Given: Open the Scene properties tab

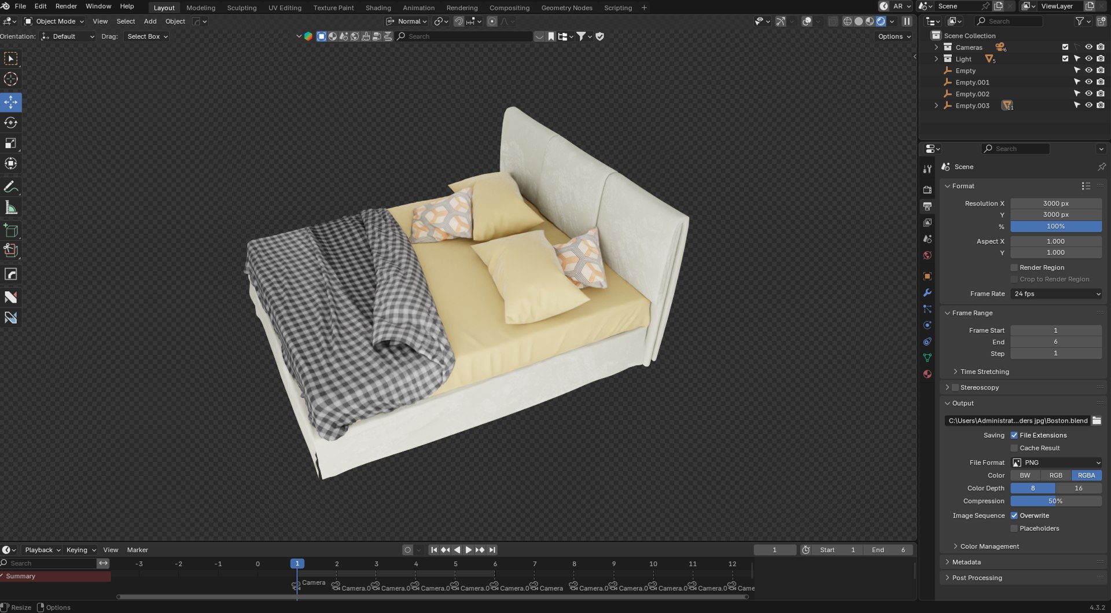Looking at the screenshot, I should pyautogui.click(x=928, y=238).
